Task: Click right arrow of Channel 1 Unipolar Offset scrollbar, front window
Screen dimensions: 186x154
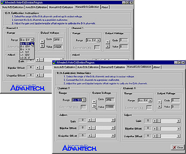Action: click(178, 136)
